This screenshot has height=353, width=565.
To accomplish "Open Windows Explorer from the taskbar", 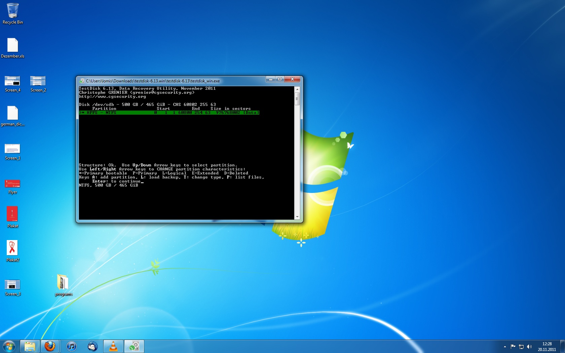I will pos(30,346).
